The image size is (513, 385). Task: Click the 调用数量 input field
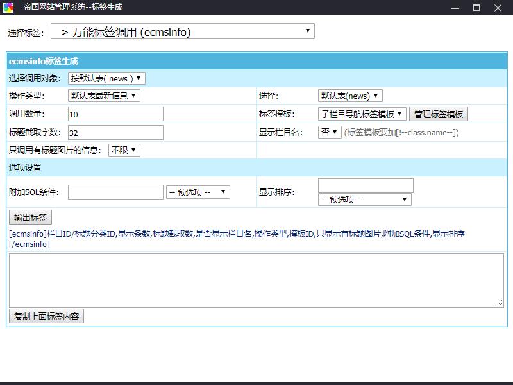tap(115, 114)
